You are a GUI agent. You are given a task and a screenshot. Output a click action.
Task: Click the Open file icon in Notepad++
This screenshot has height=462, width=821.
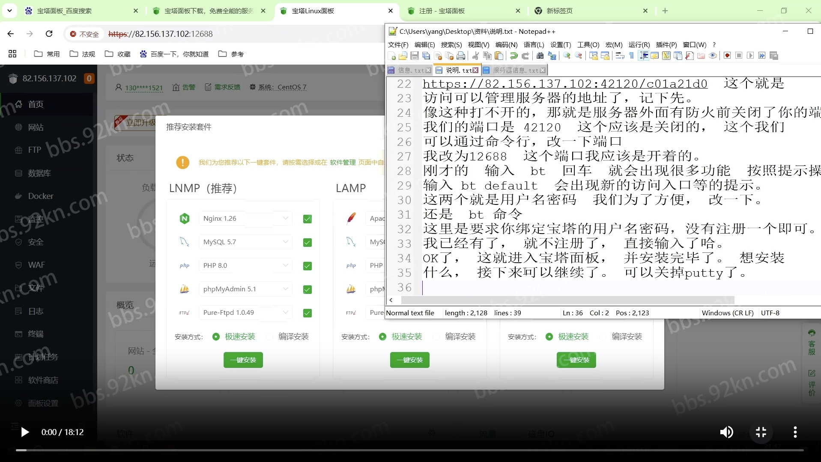tap(403, 56)
